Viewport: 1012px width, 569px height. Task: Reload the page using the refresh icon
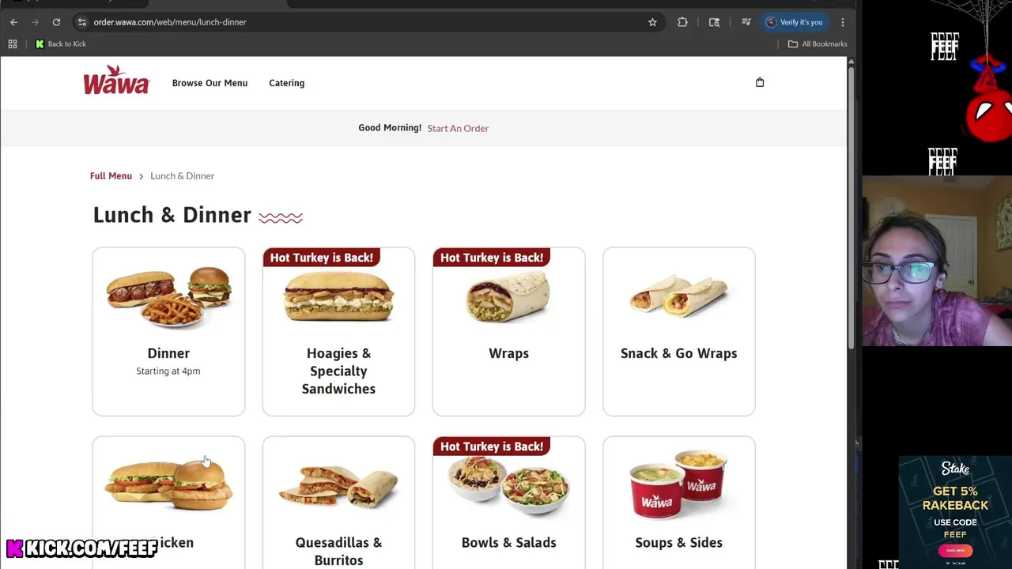(x=56, y=22)
